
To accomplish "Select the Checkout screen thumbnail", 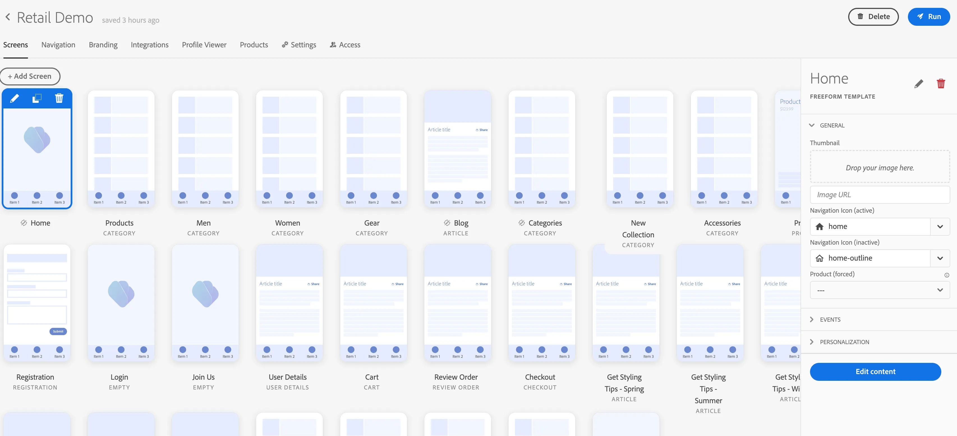I will 542,303.
